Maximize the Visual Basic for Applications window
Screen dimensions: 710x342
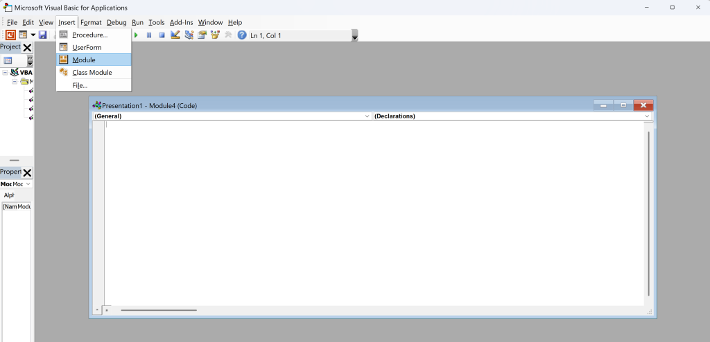673,7
